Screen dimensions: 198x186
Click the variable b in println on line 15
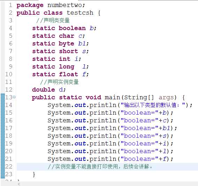pyautogui.click(x=165, y=113)
